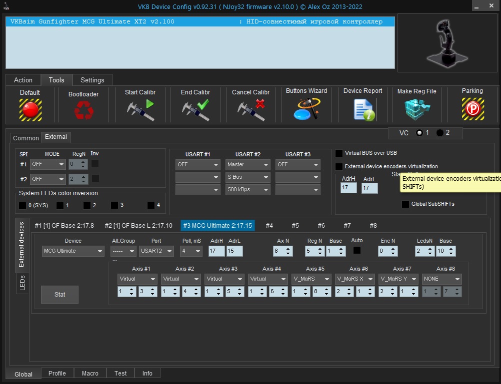Click the Bootloader recycle icon
This screenshot has width=501, height=384.
pyautogui.click(x=83, y=110)
